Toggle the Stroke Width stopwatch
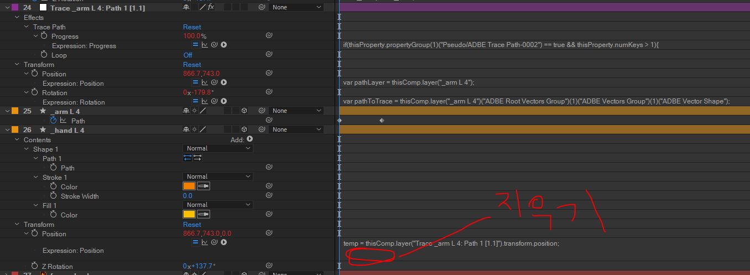This screenshot has width=750, height=275. coord(54,196)
